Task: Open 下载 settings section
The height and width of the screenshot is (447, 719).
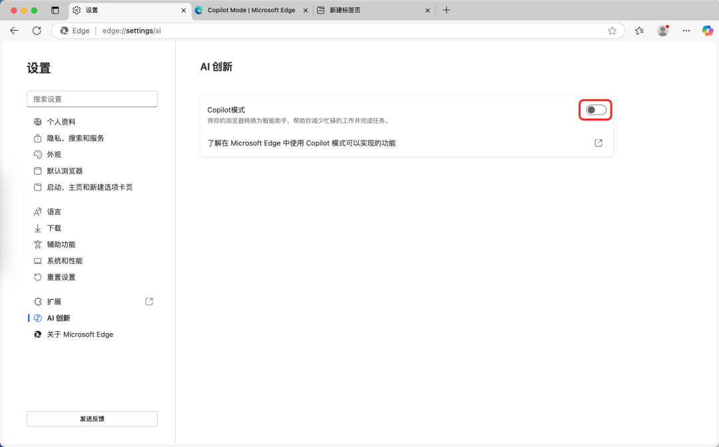Action: (92, 228)
